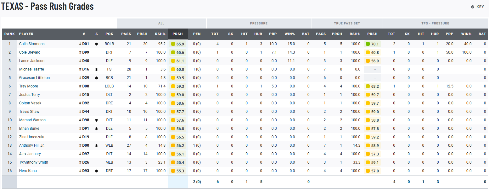
Task: Click the KEY help question mark icon
Action: [x=472, y=7]
